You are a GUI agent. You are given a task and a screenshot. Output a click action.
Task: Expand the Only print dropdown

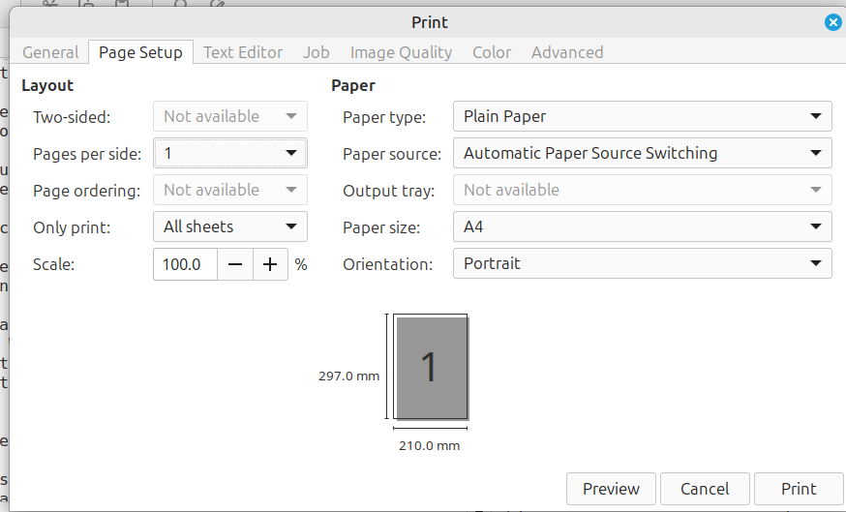pos(230,226)
